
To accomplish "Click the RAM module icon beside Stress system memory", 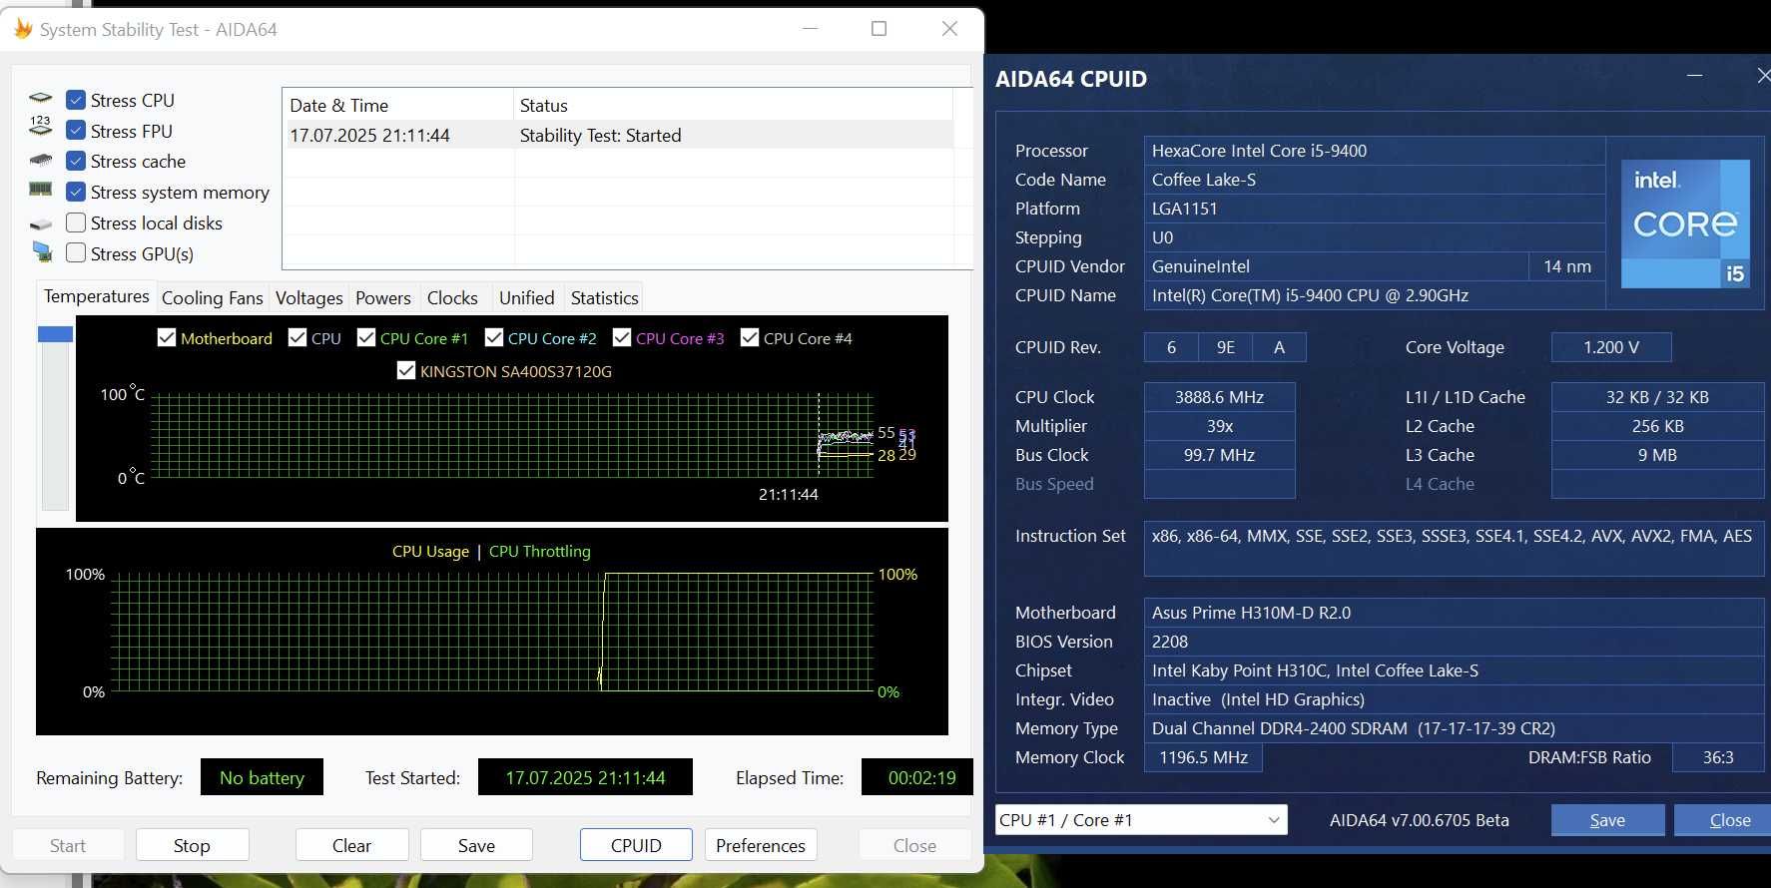I will click(x=41, y=189).
